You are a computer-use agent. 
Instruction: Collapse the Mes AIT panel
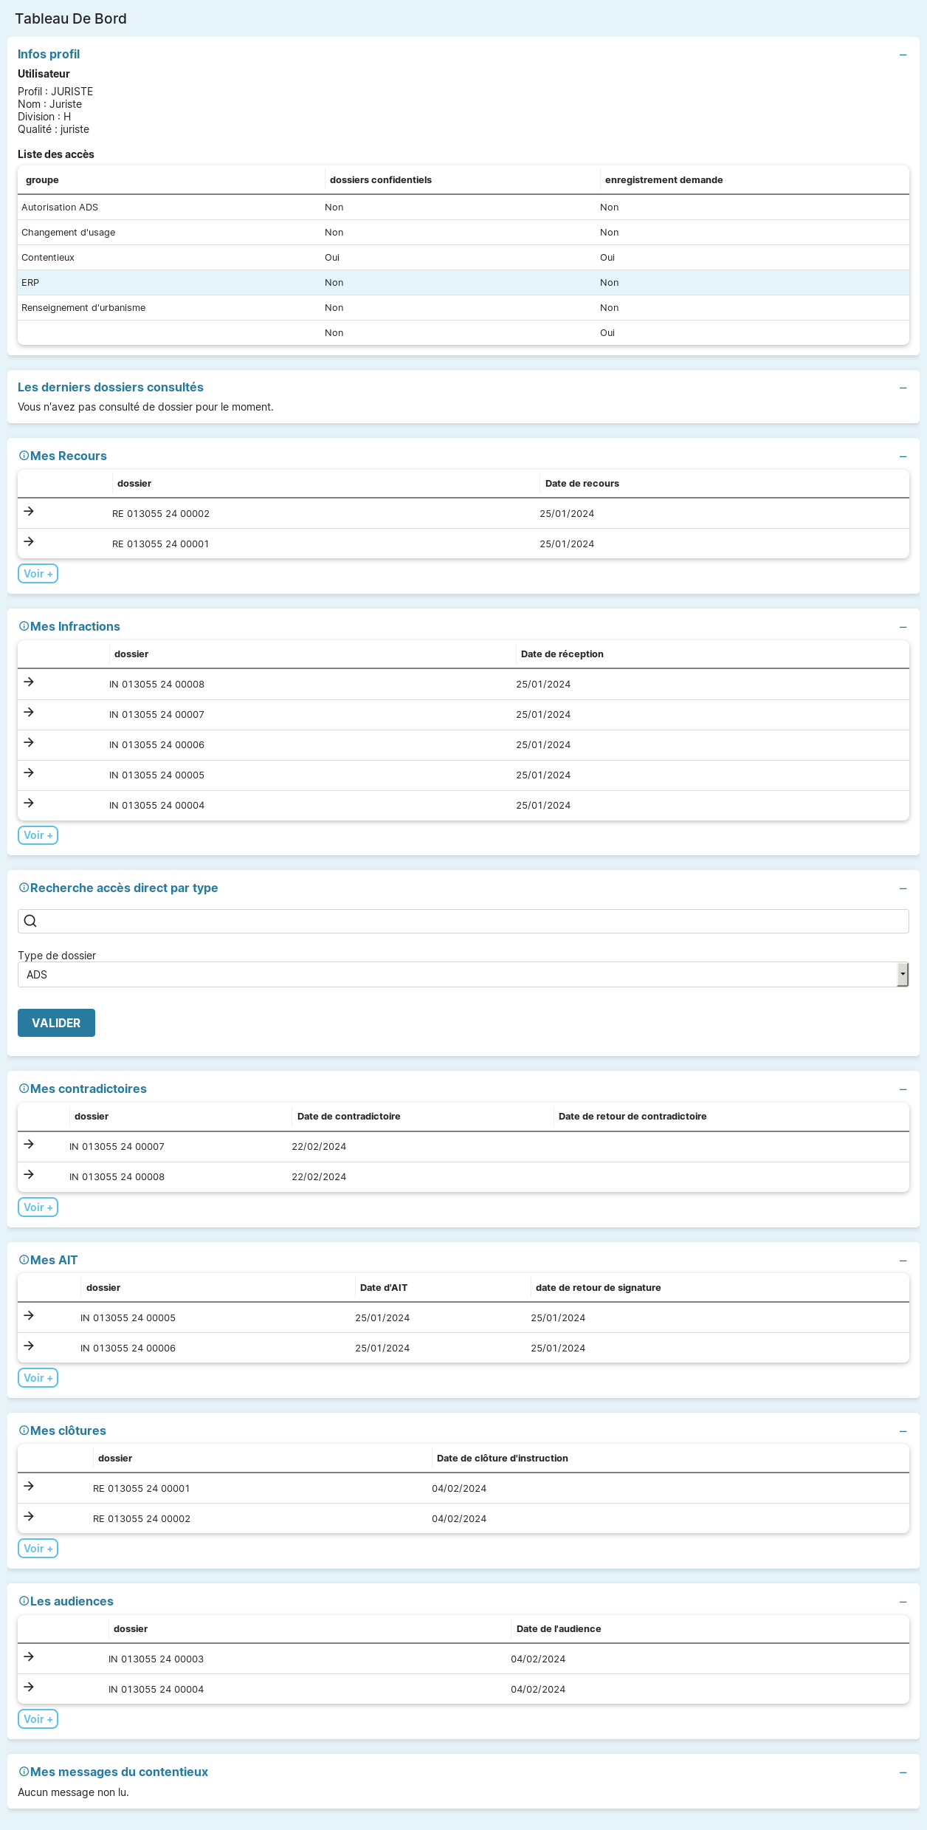pyautogui.click(x=903, y=1261)
